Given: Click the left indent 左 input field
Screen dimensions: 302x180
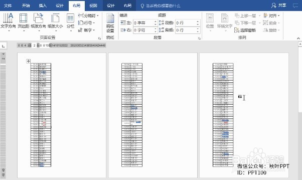Looking at the screenshot, I should [143, 23].
